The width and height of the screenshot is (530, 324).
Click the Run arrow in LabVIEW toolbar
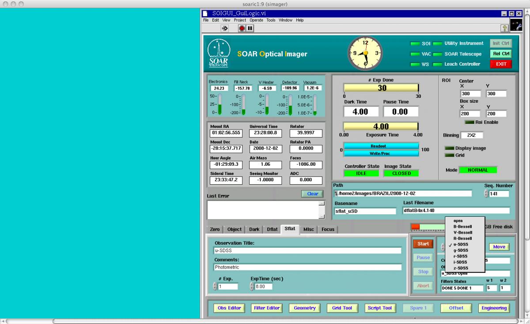[225, 28]
